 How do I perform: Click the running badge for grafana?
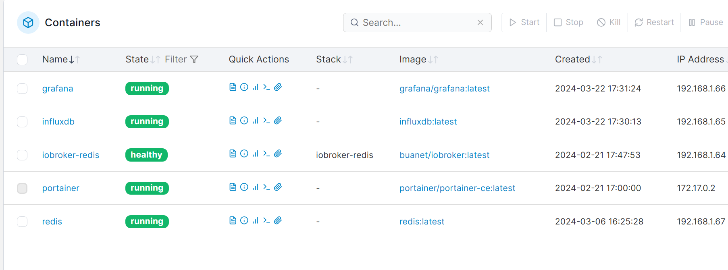pyautogui.click(x=147, y=89)
